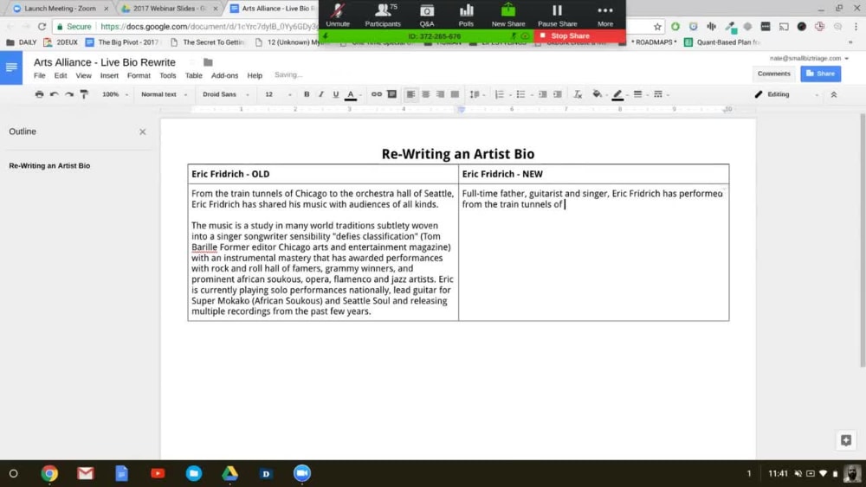The image size is (866, 487).
Task: Start a New Share in Zoom
Action: [508, 15]
